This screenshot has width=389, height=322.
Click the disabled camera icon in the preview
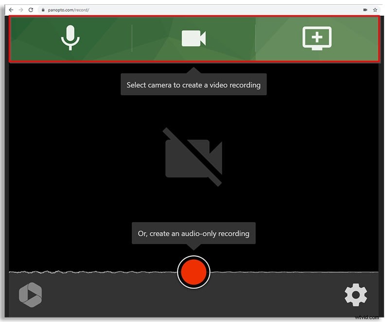coord(194,158)
